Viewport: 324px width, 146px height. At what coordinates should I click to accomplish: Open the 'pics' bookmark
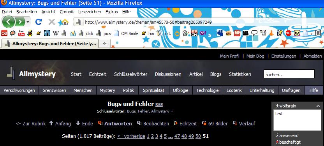click(x=104, y=33)
